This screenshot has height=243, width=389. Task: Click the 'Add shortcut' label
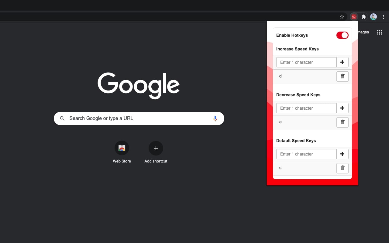pos(156,161)
